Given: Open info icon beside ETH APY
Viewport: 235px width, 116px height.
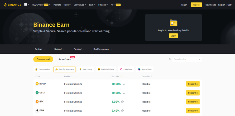Looking at the screenshot, I should pos(122,111).
